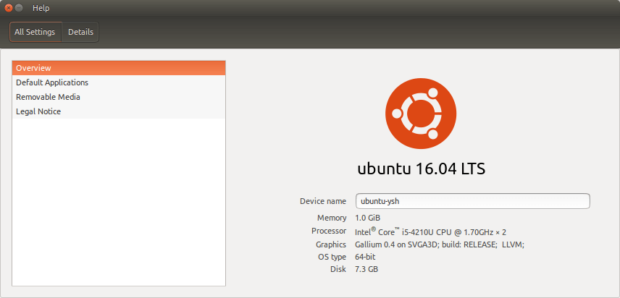Focus the Device name text field
The width and height of the screenshot is (620, 298).
[472, 201]
